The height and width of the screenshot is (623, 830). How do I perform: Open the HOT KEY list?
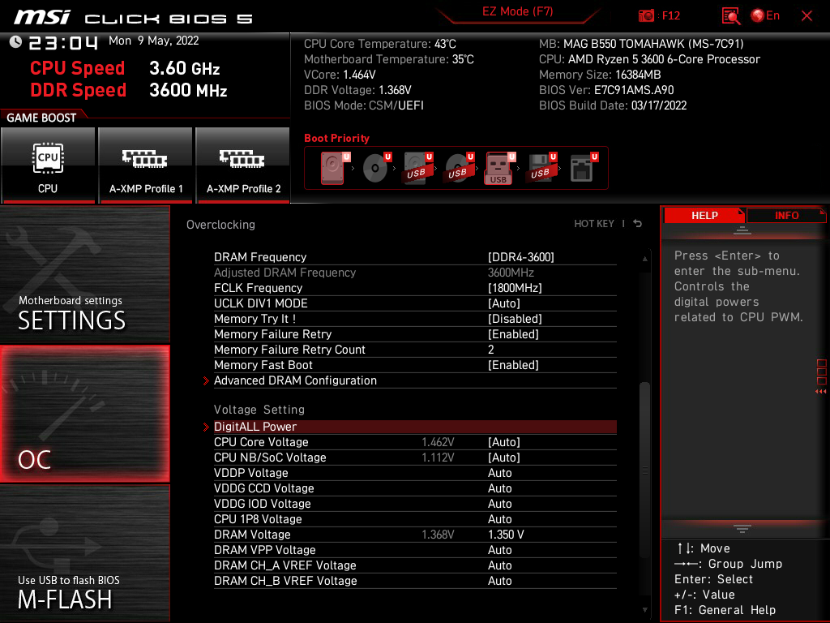pyautogui.click(x=594, y=224)
